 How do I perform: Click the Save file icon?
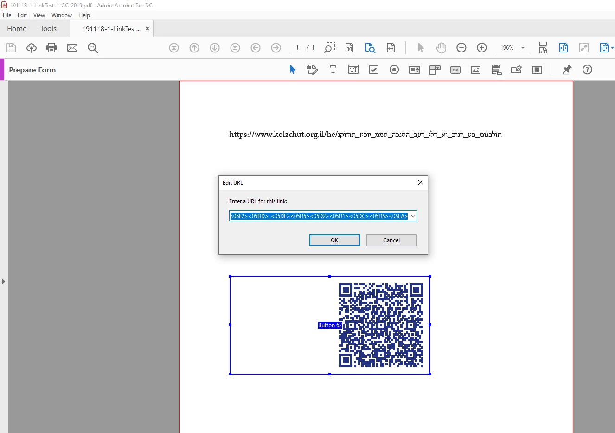(x=11, y=48)
